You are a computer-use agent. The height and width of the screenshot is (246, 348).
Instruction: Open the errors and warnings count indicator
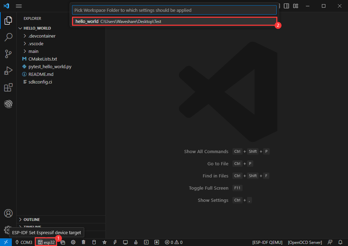(174, 242)
